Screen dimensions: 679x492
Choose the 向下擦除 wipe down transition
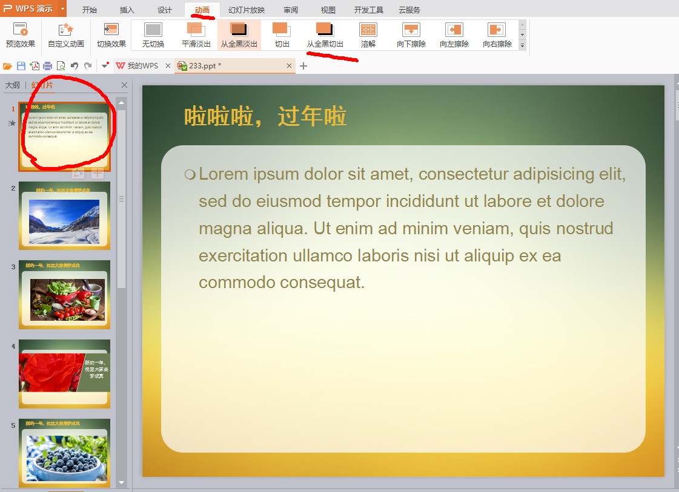pos(411,34)
